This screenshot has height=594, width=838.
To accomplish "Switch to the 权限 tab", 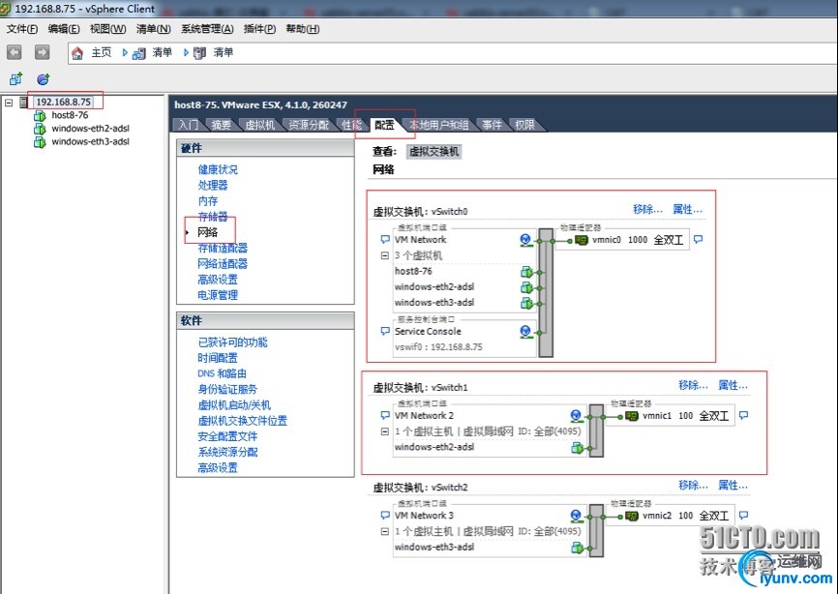I will coord(524,125).
